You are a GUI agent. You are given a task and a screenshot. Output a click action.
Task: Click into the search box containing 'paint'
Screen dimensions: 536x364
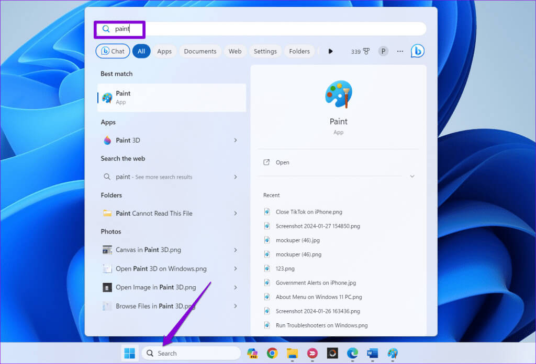point(260,29)
